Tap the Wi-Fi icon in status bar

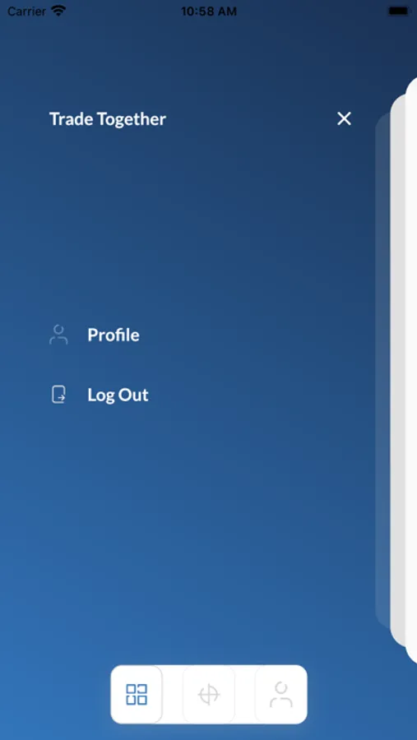pyautogui.click(x=58, y=11)
